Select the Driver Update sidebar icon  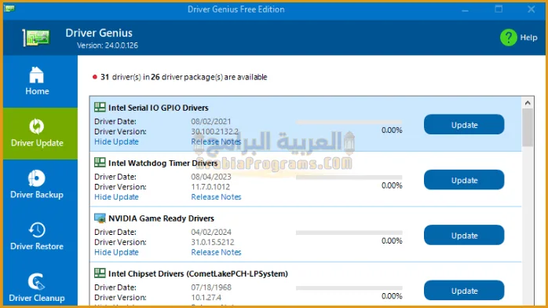tap(37, 126)
